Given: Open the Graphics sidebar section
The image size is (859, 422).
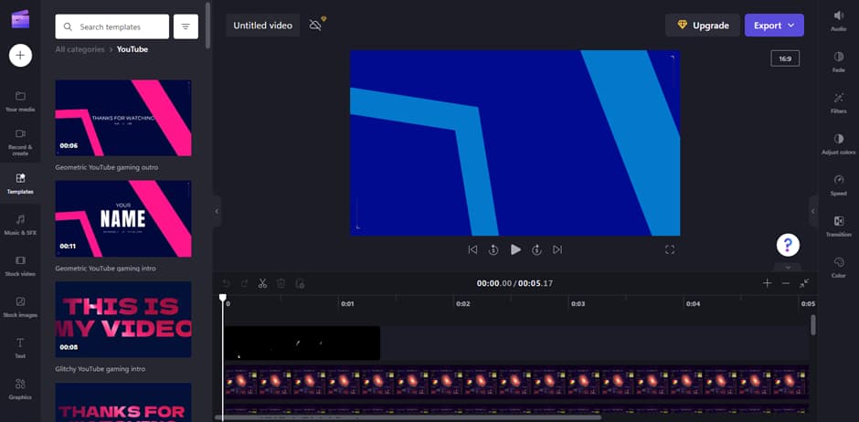Looking at the screenshot, I should pyautogui.click(x=20, y=389).
